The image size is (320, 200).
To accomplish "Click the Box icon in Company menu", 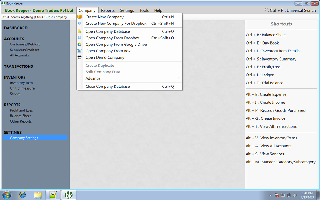I will click(80, 51).
